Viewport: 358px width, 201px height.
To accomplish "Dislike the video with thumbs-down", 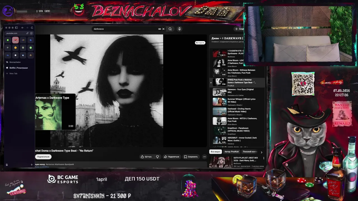I will pyautogui.click(x=157, y=157).
